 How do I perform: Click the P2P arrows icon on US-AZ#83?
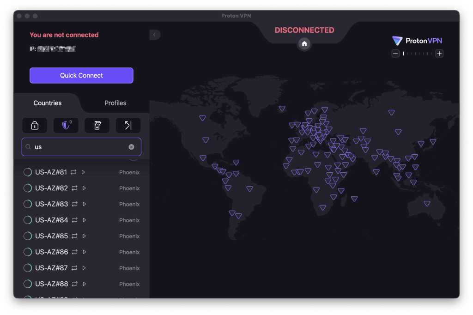[x=74, y=204]
